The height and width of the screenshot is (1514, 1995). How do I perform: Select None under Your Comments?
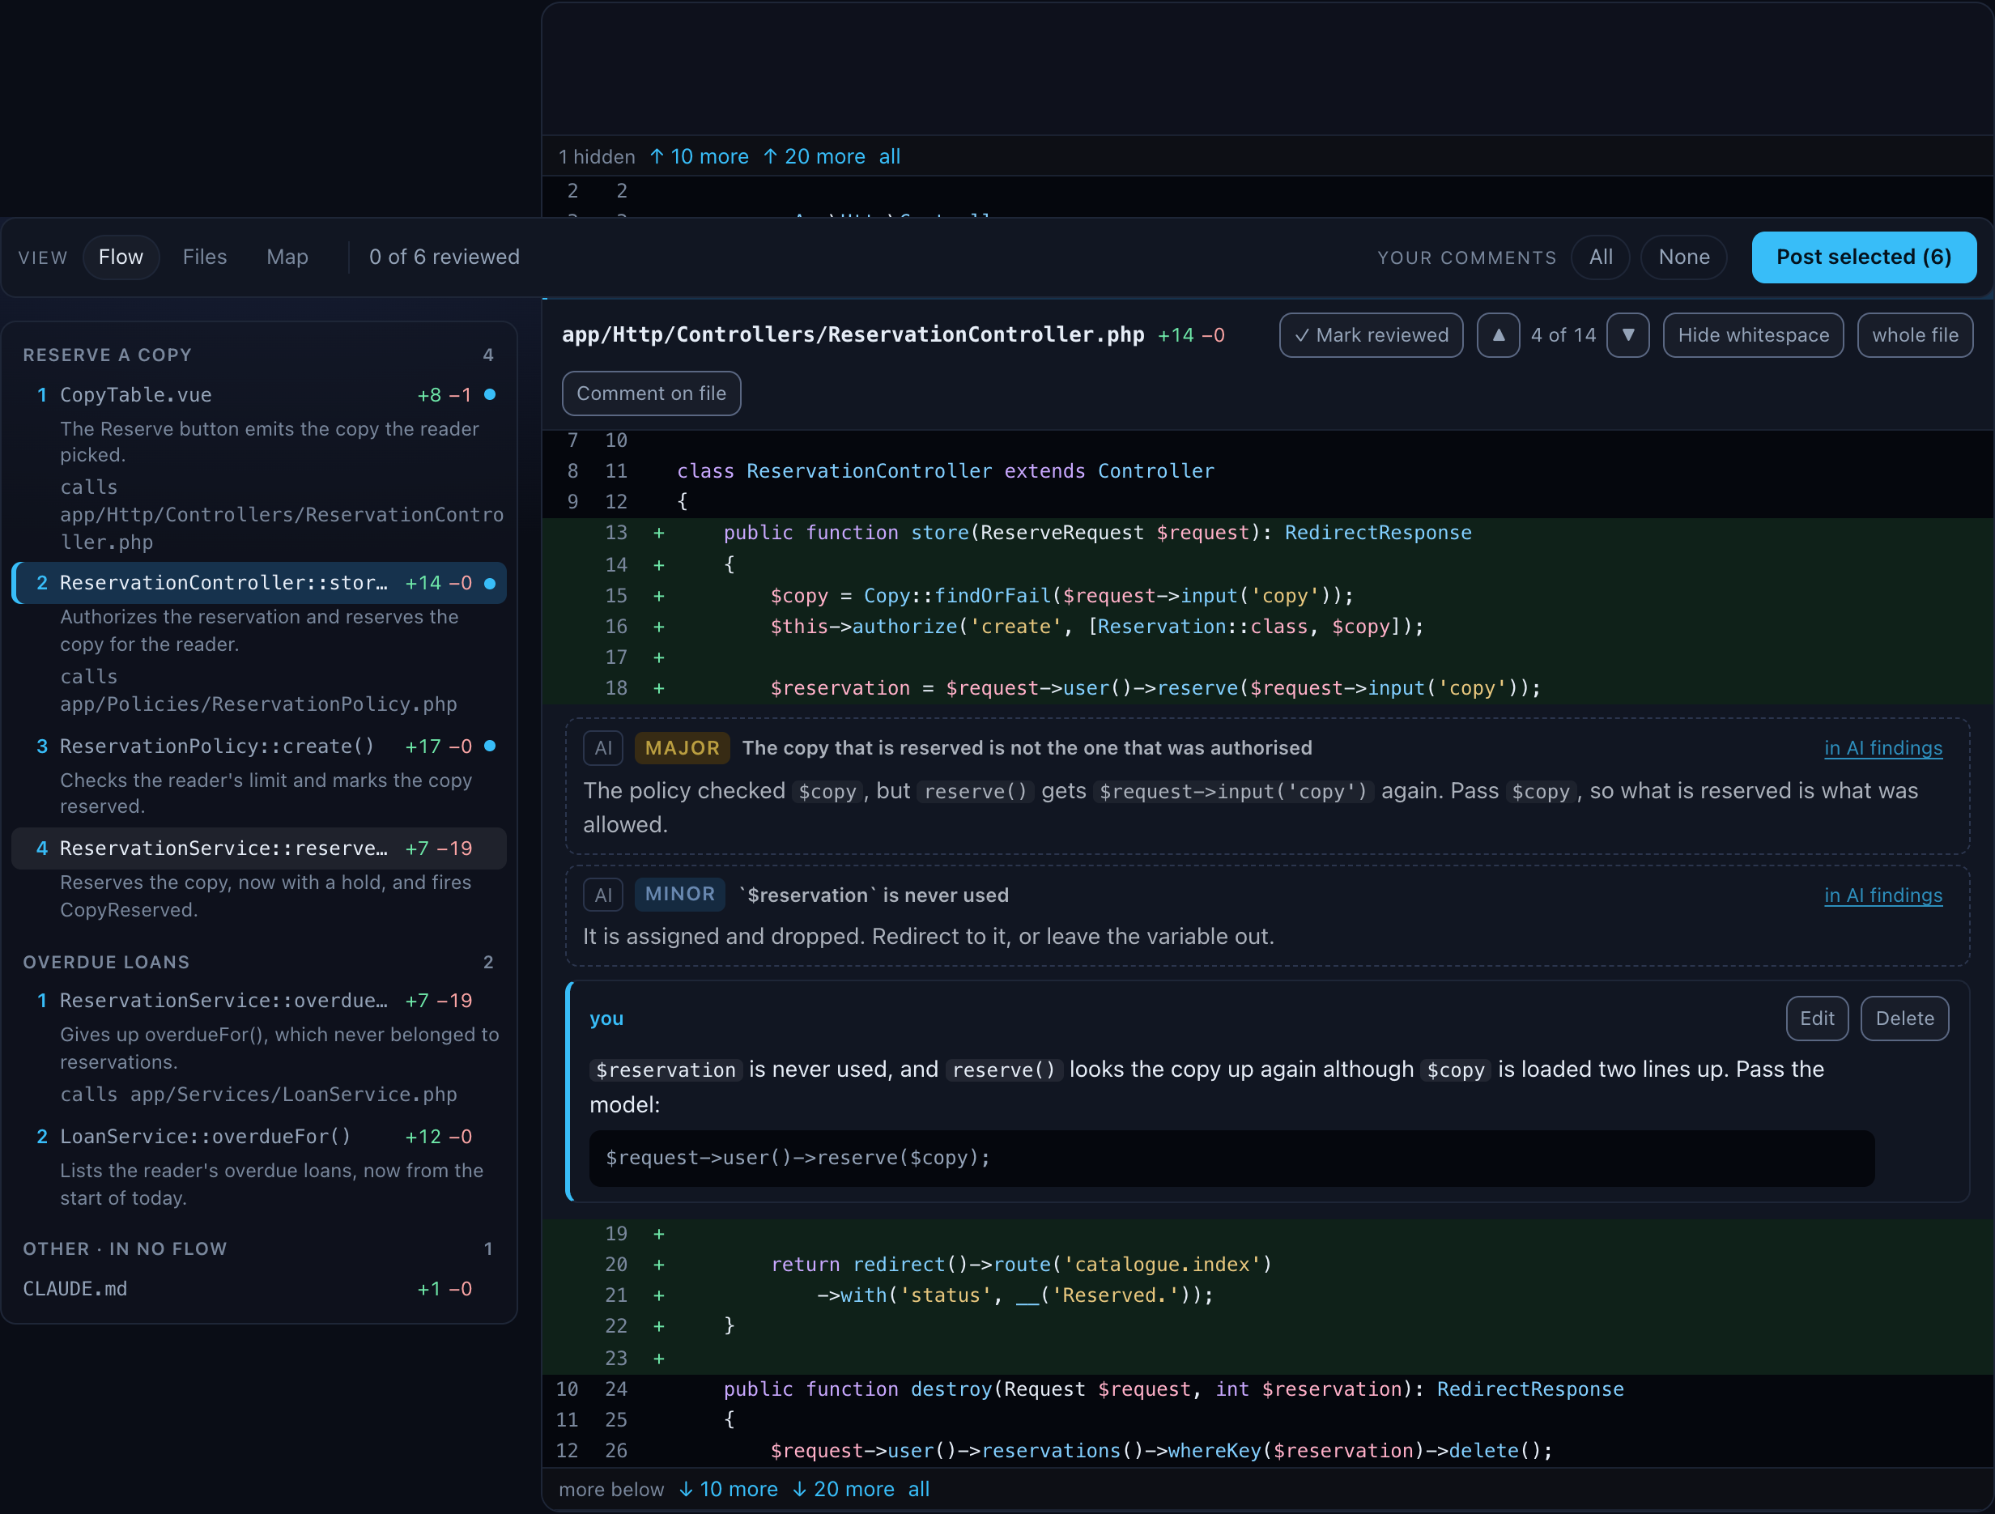click(x=1683, y=257)
